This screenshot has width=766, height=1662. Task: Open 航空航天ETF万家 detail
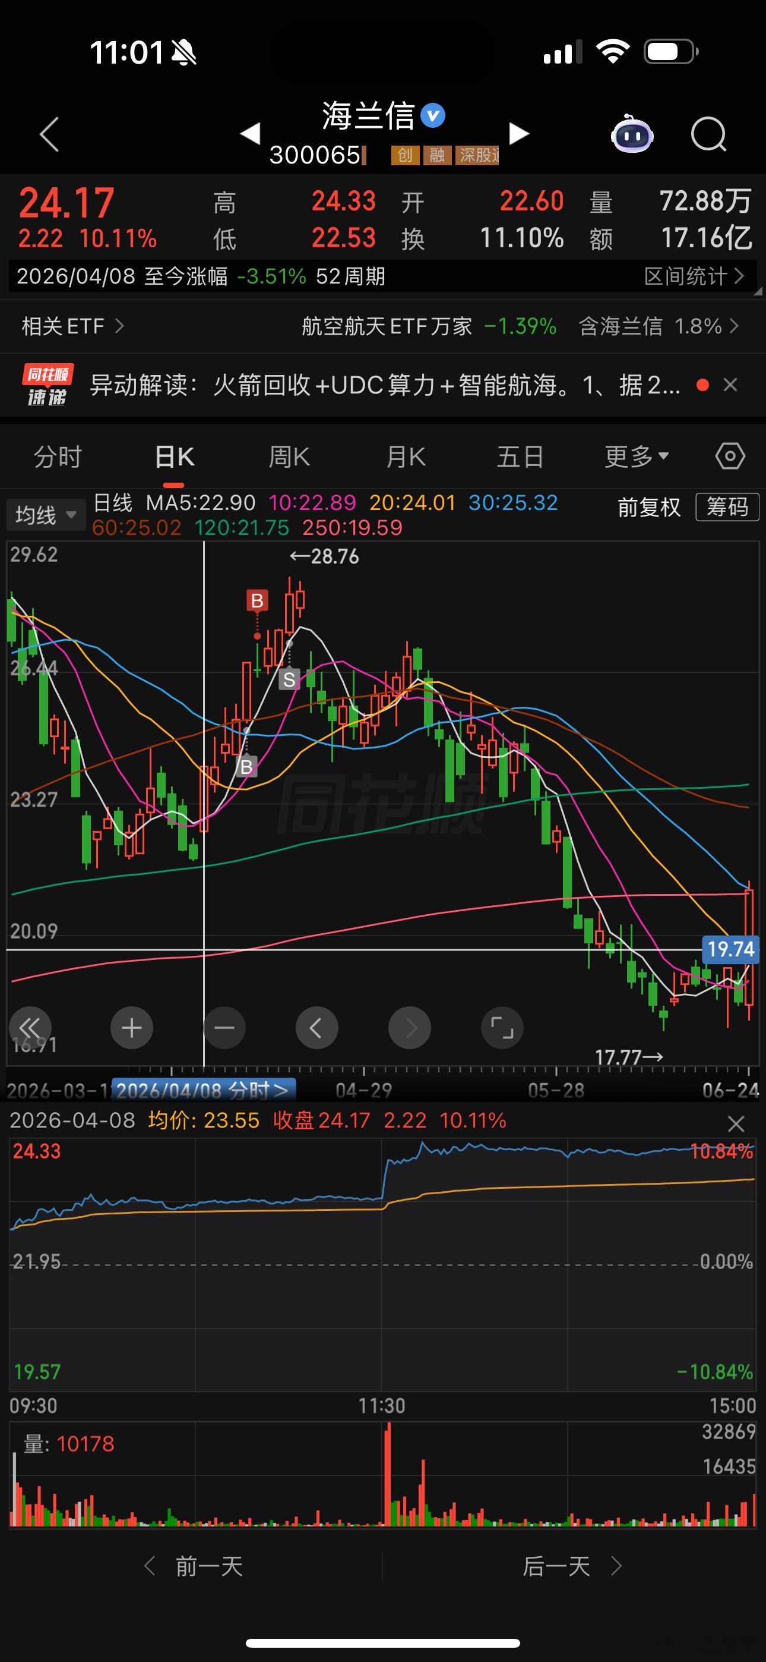(x=429, y=326)
